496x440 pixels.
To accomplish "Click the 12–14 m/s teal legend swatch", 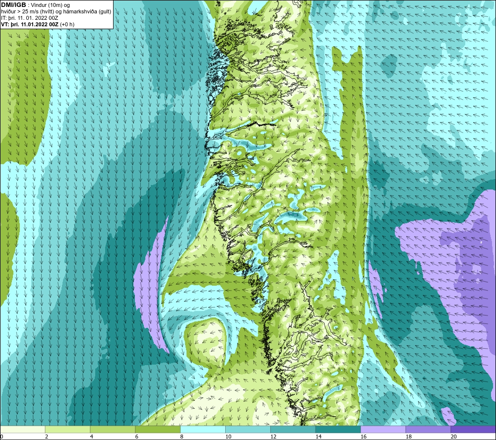I will [293, 430].
